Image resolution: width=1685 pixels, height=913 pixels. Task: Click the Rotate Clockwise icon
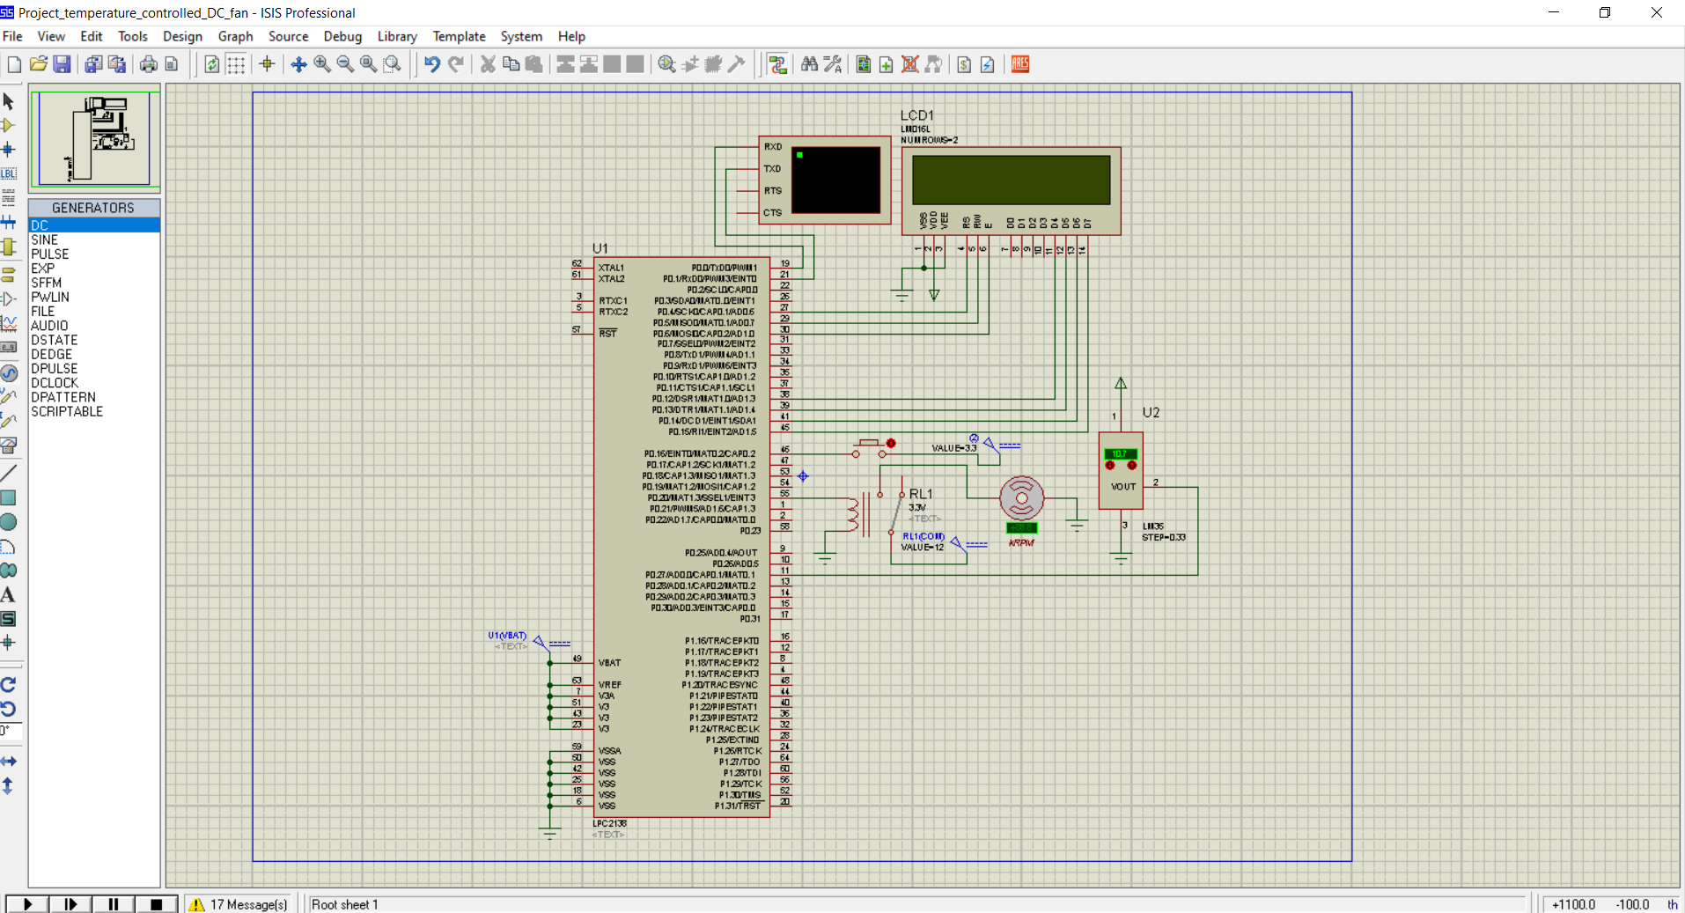click(9, 684)
